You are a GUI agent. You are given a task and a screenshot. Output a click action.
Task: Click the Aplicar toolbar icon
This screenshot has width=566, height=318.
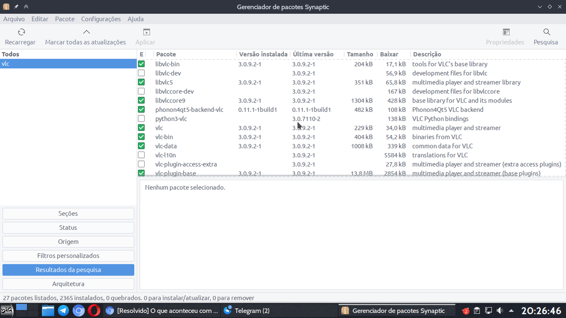[146, 32]
